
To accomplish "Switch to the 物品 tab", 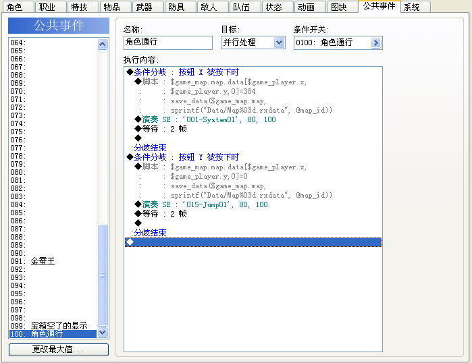I will [115, 7].
